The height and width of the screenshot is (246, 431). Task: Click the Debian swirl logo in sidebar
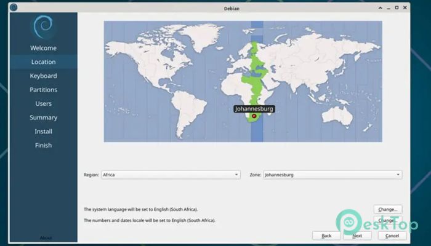43,26
